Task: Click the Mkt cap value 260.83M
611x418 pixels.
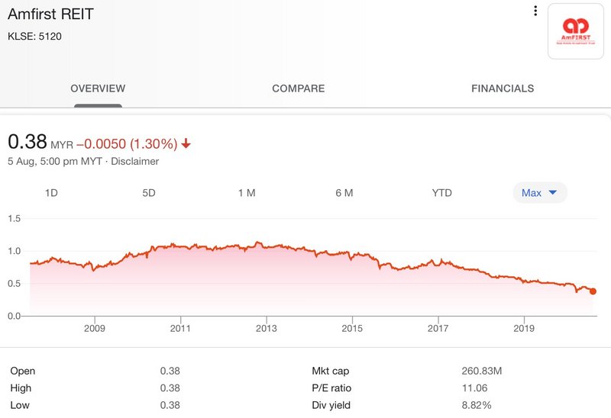Action: 480,371
